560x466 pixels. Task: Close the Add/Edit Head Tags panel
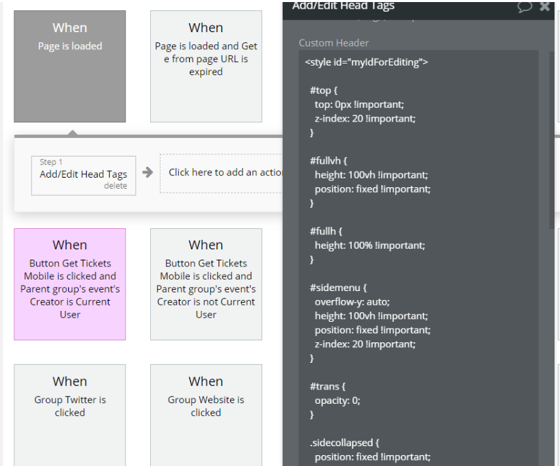pyautogui.click(x=544, y=7)
